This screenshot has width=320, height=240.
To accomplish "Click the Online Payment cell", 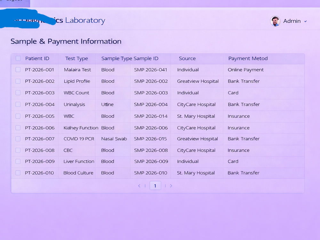I will [x=246, y=70].
